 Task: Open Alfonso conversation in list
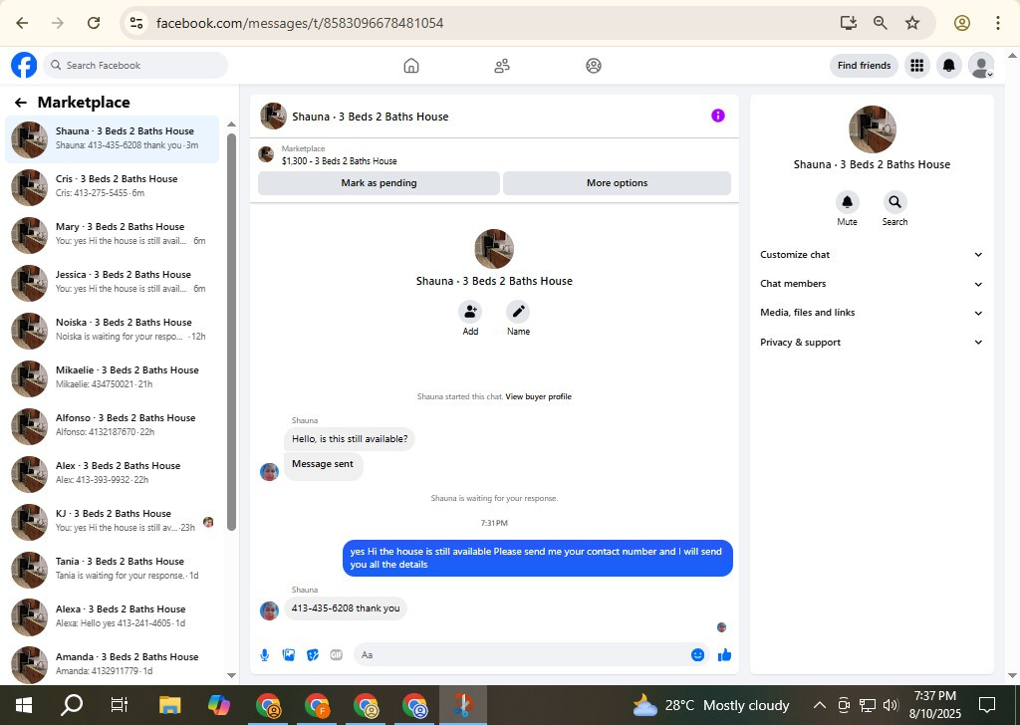(112, 425)
